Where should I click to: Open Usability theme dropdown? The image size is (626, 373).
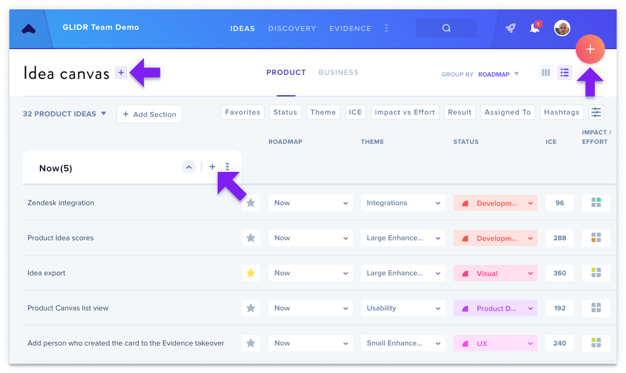tap(403, 308)
